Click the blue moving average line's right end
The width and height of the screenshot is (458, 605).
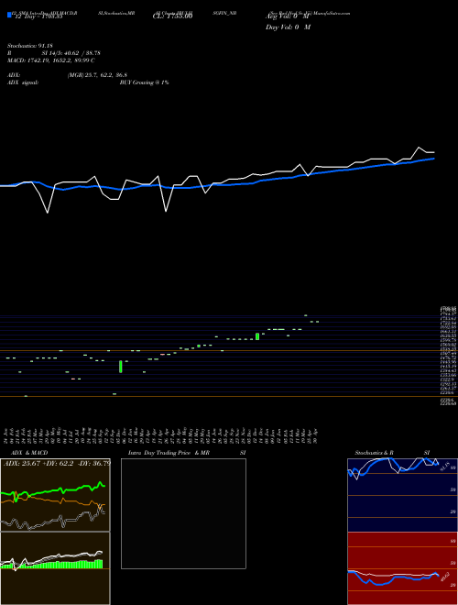point(433,159)
